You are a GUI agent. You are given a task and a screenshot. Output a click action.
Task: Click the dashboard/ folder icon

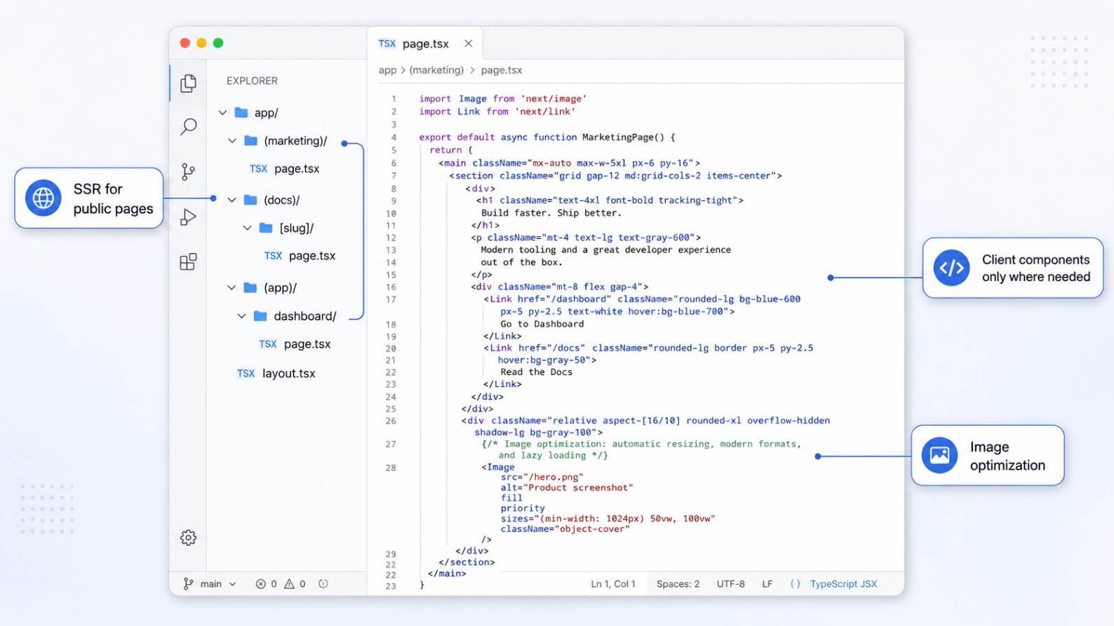260,316
